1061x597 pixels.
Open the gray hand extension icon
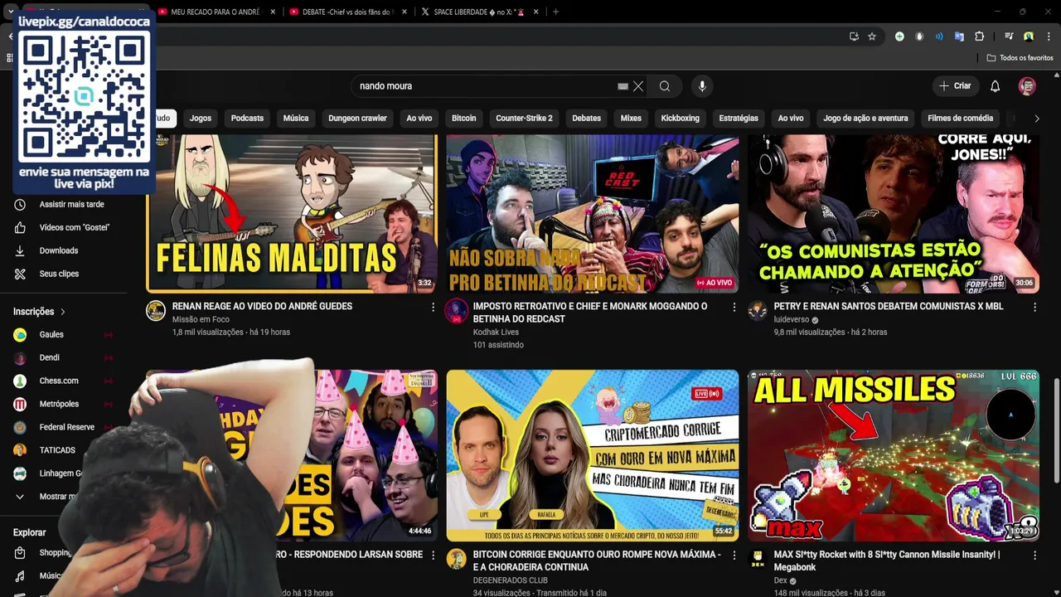pos(919,36)
